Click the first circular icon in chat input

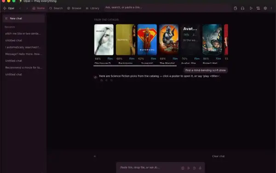tap(183, 168)
